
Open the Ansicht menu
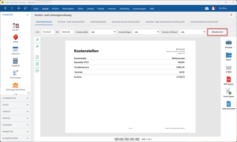point(55,9)
